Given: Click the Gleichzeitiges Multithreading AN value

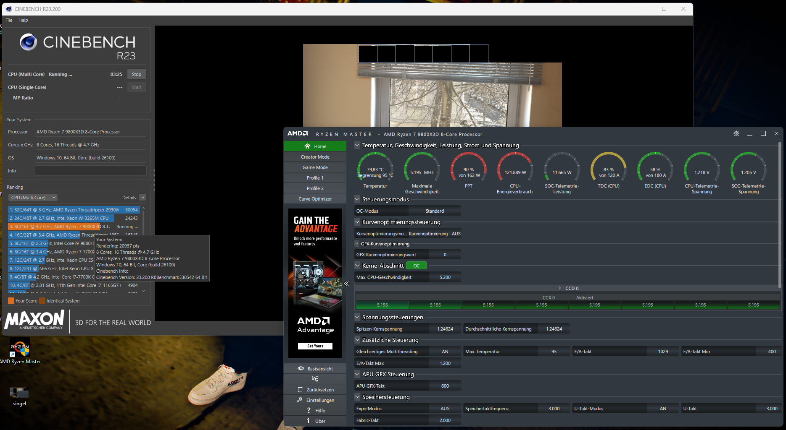Looking at the screenshot, I should click(x=445, y=352).
